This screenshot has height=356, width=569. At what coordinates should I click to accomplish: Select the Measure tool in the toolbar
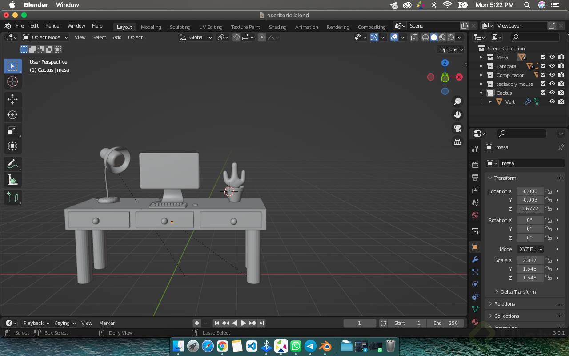[x=12, y=179]
